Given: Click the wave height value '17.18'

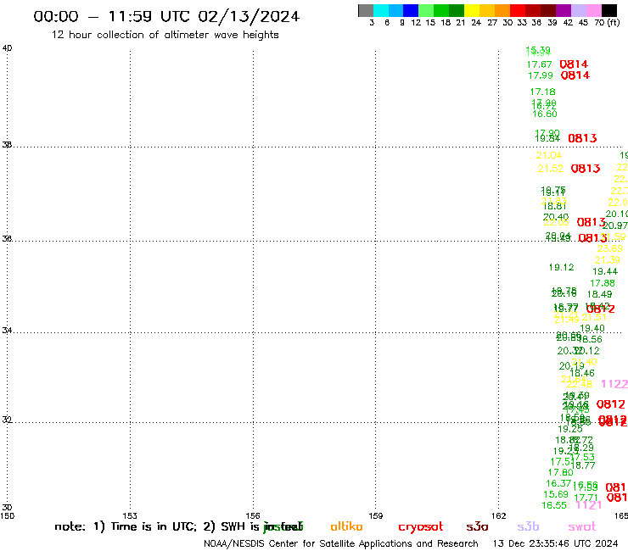Looking at the screenshot, I should tap(542, 92).
